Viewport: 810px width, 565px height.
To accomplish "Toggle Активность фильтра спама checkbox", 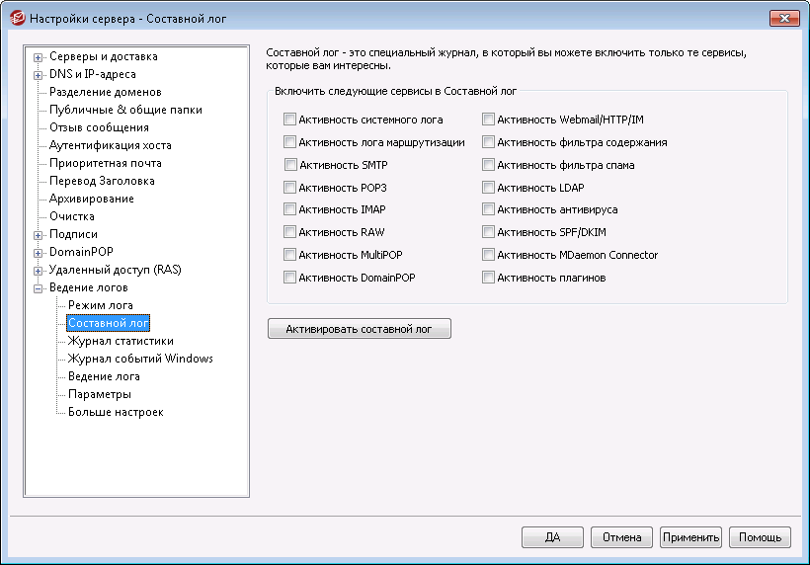I will [488, 165].
